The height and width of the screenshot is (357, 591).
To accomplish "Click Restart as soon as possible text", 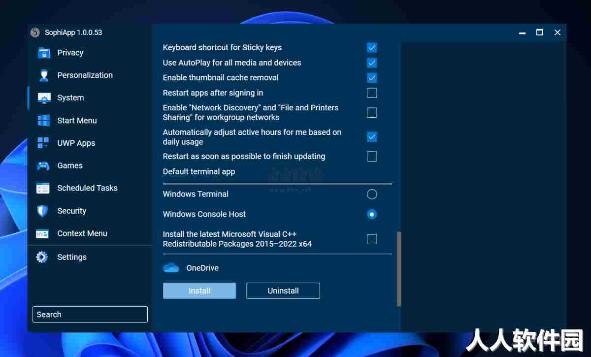I will tap(244, 157).
